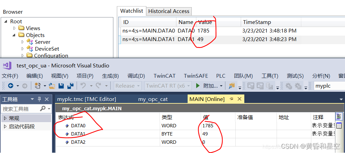Open the attach button dropdown arrow
The height and width of the screenshot is (153, 345).
pos(221,86)
